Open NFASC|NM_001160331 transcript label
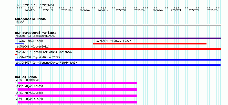This screenshot has width=228, height=105. (29, 99)
